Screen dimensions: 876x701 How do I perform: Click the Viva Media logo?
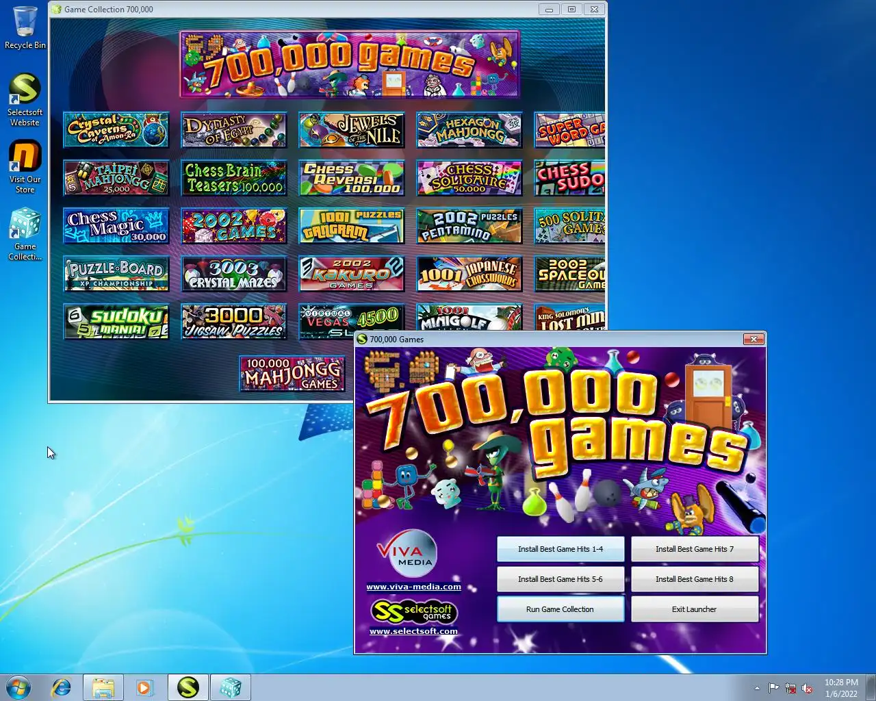407,554
